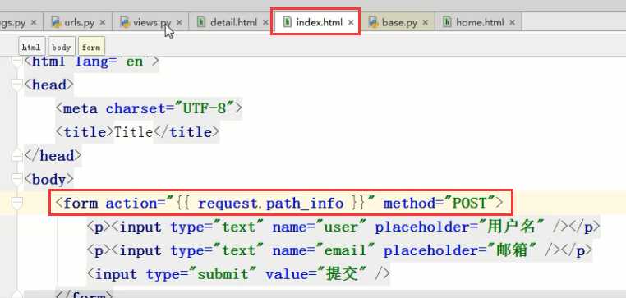
Task: Click the placeholder "邮箱" value
Action: 512,250
